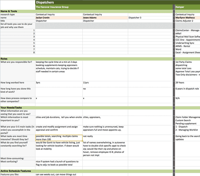Click the Claim Folder Management cell

click(187, 120)
